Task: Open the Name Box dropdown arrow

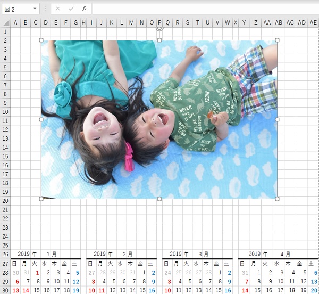Action: pyautogui.click(x=35, y=9)
